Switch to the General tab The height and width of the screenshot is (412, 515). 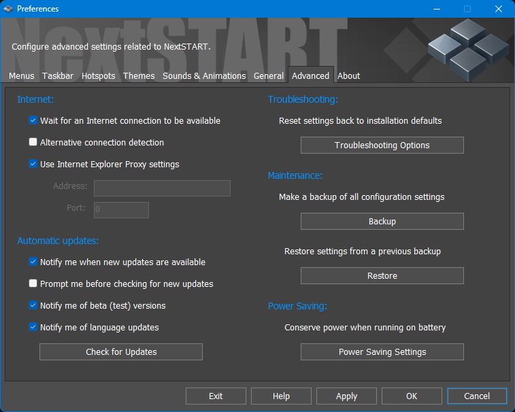pyautogui.click(x=268, y=76)
